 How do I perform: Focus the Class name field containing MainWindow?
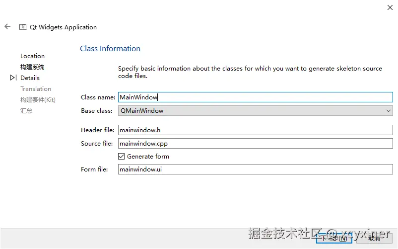(x=256, y=97)
